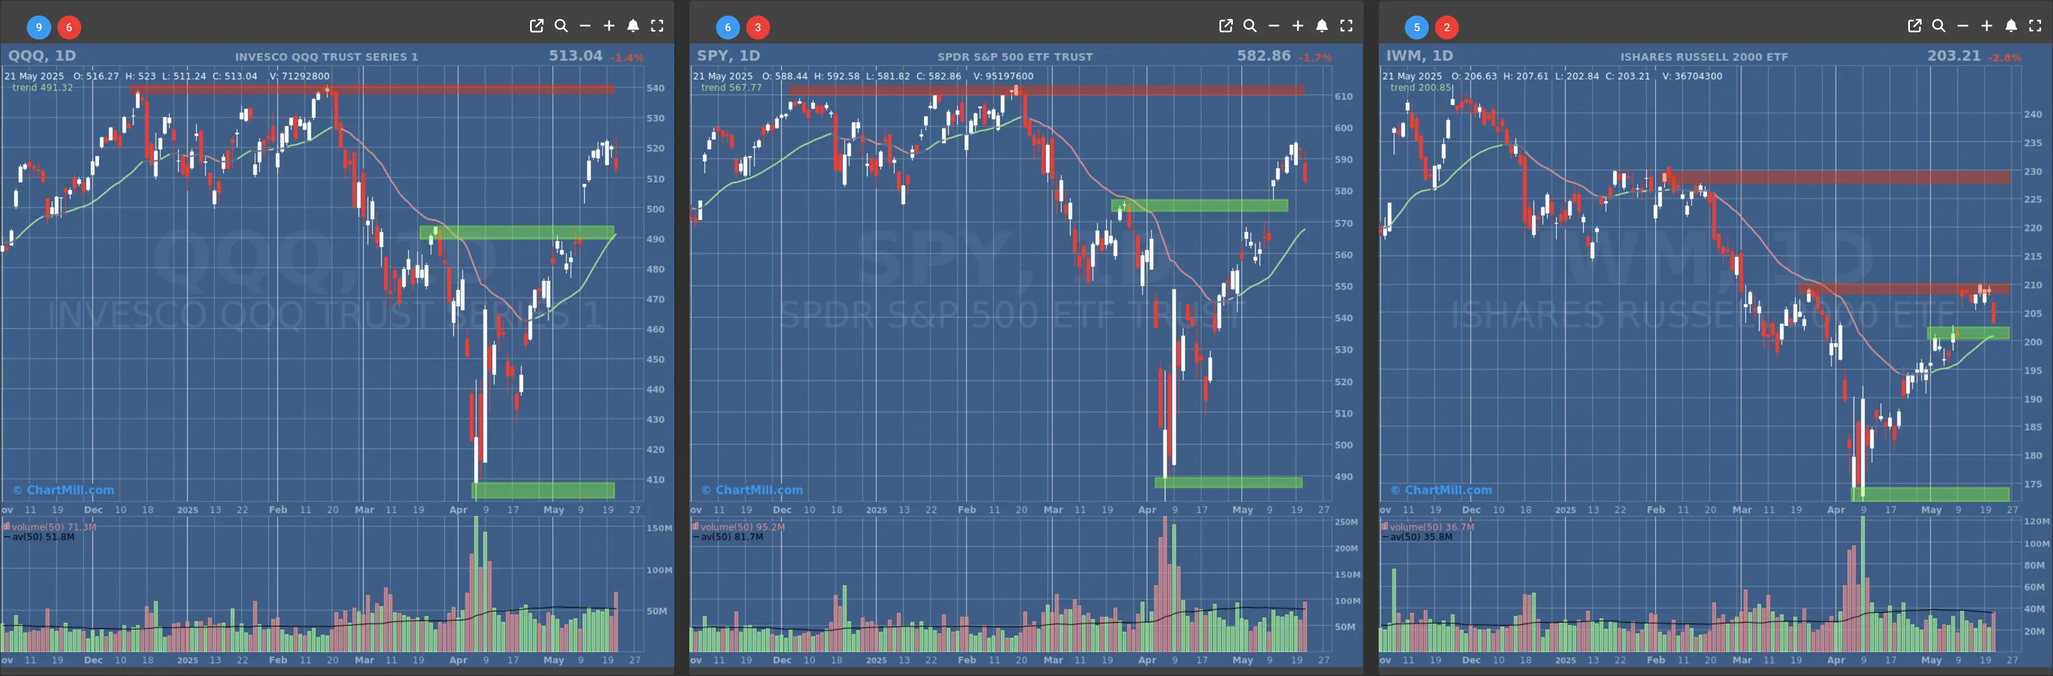
Task: Click red badge 3 on SPY panel
Action: 758,27
